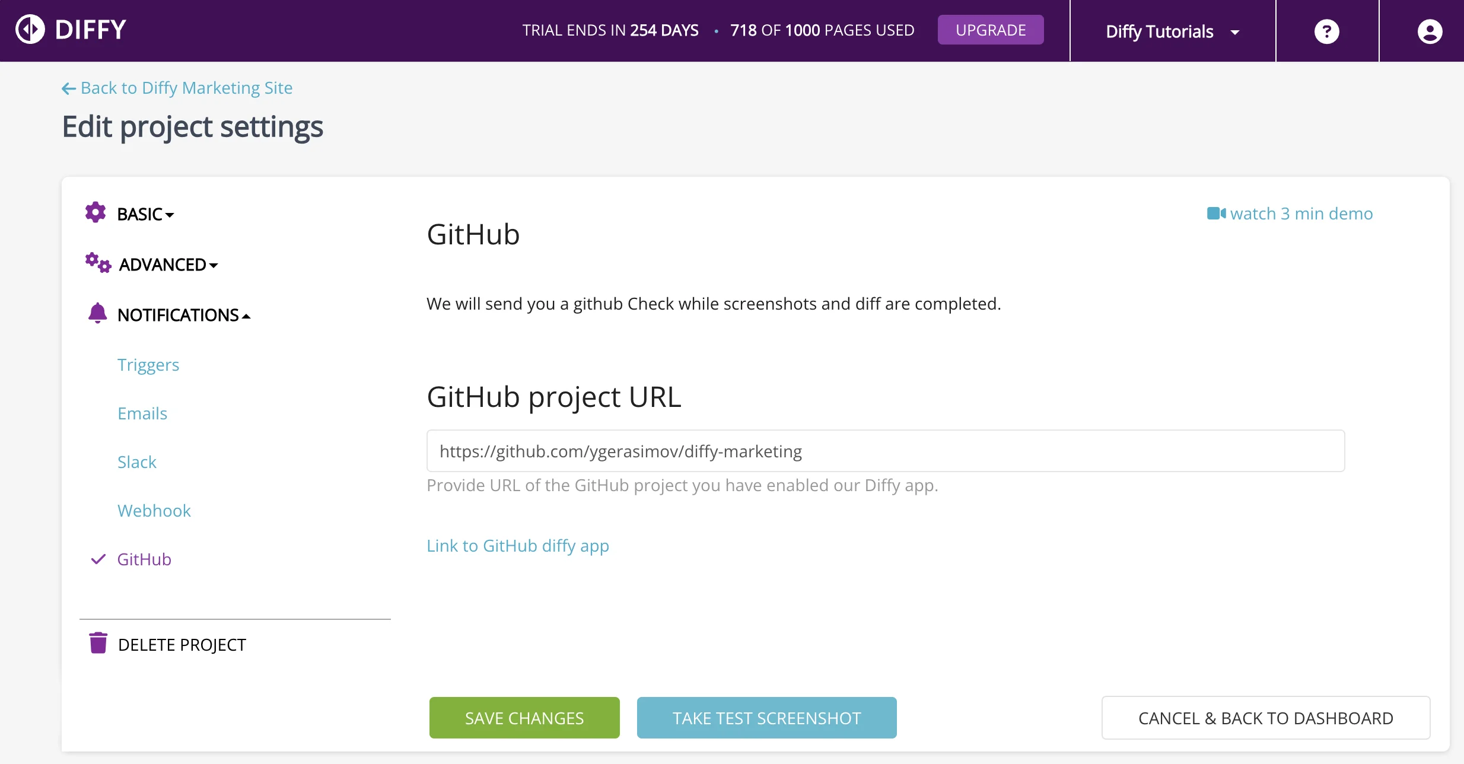Click the Trial ends in 254 days text
This screenshot has width=1464, height=764.
(x=610, y=30)
